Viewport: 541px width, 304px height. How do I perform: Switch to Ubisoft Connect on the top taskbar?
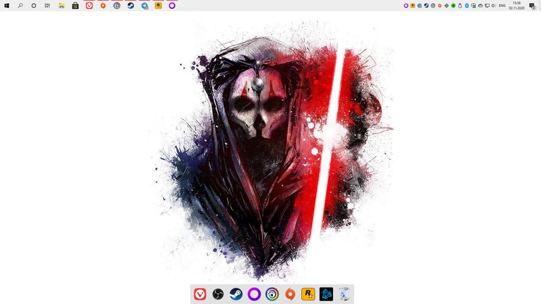(x=117, y=6)
